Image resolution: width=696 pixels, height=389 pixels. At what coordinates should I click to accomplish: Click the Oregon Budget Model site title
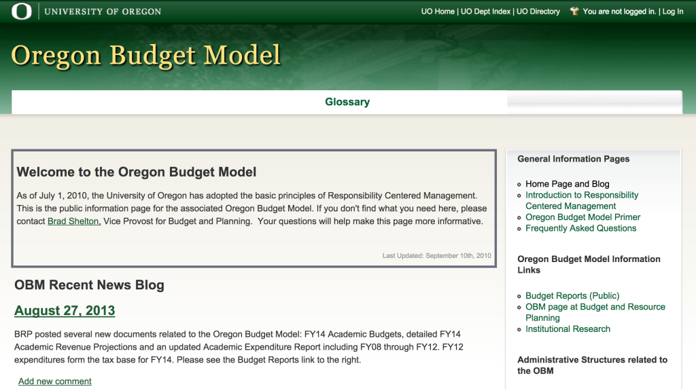click(x=146, y=56)
